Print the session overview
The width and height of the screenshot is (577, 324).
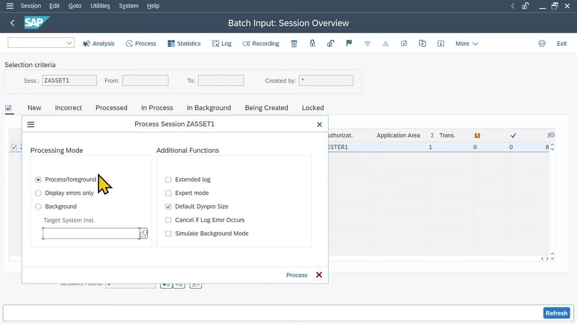click(x=542, y=43)
